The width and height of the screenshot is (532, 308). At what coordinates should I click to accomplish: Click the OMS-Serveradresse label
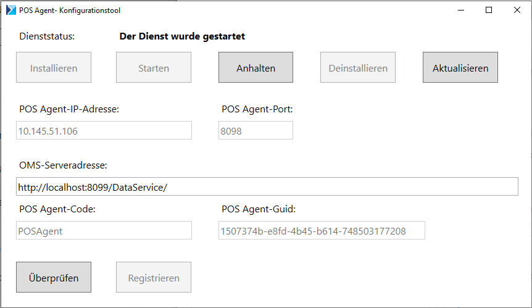(63, 165)
